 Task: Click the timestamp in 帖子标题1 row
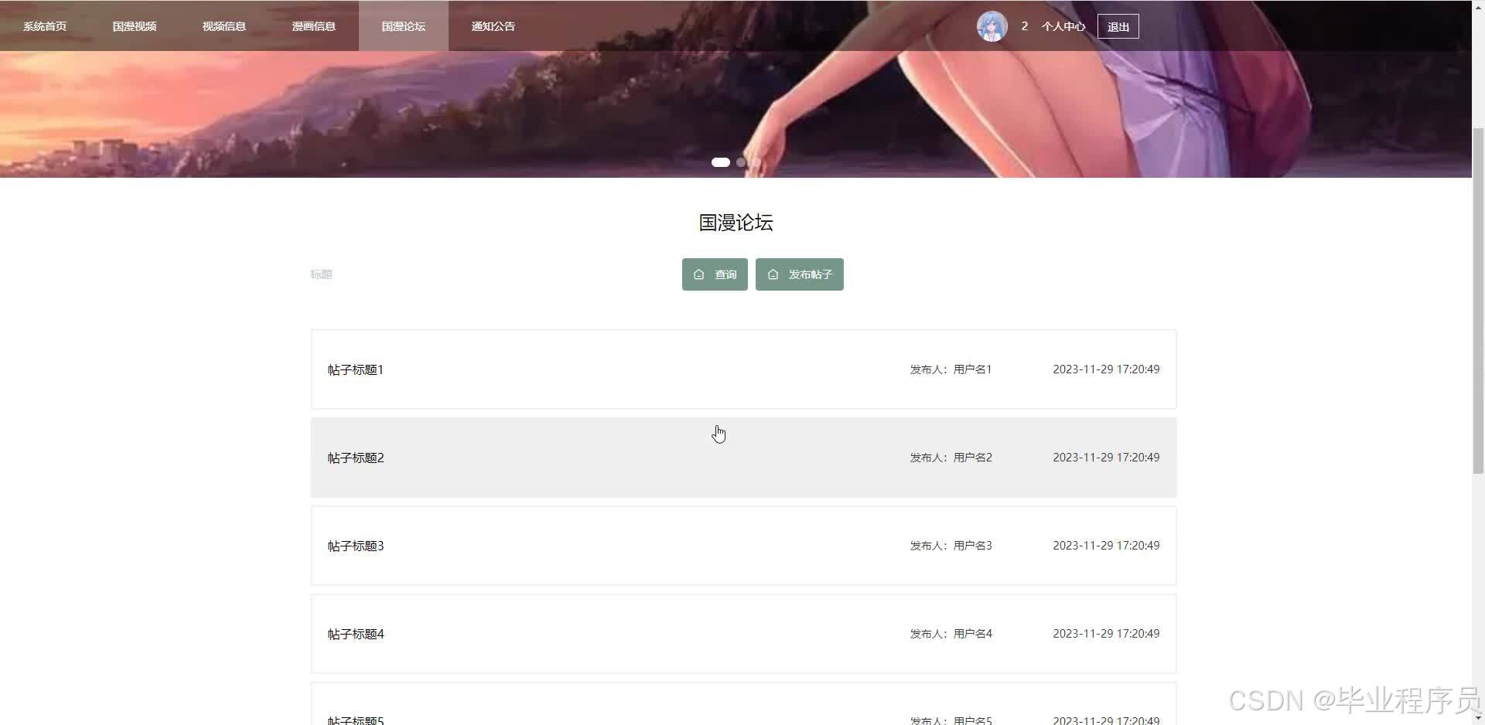1106,369
